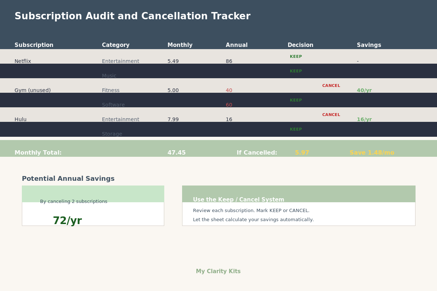This screenshot has height=291, width=437.
Task: Click the Use the Keep / Cancel System heading
Action: click(239, 200)
